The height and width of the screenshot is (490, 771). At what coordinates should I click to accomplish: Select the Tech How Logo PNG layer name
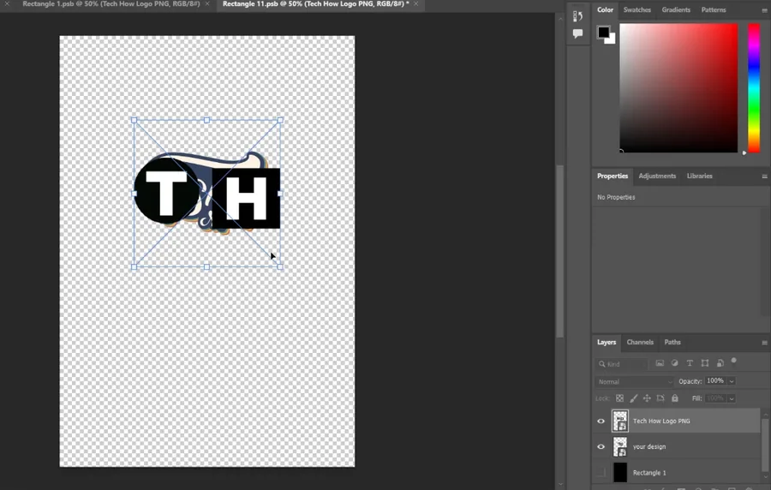pos(660,421)
